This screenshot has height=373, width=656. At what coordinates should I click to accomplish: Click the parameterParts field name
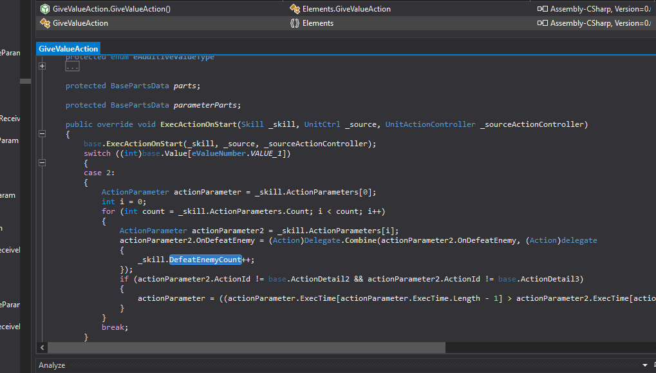pos(205,105)
